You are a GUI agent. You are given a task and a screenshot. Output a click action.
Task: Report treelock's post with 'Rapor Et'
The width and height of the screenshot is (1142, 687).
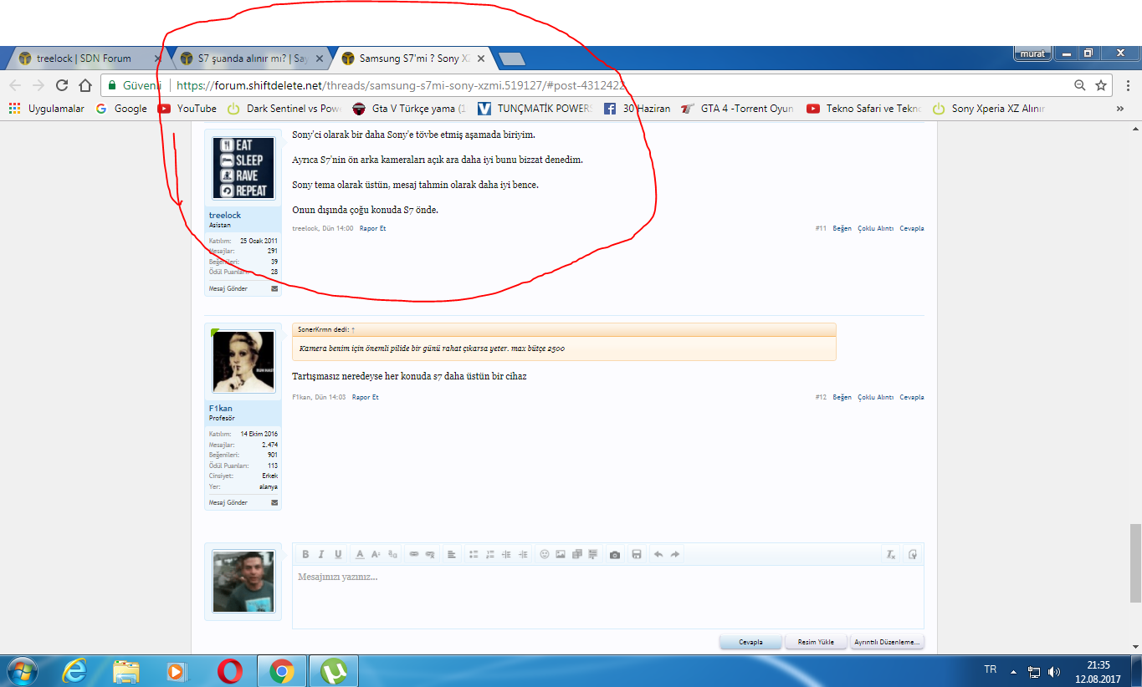[372, 228]
